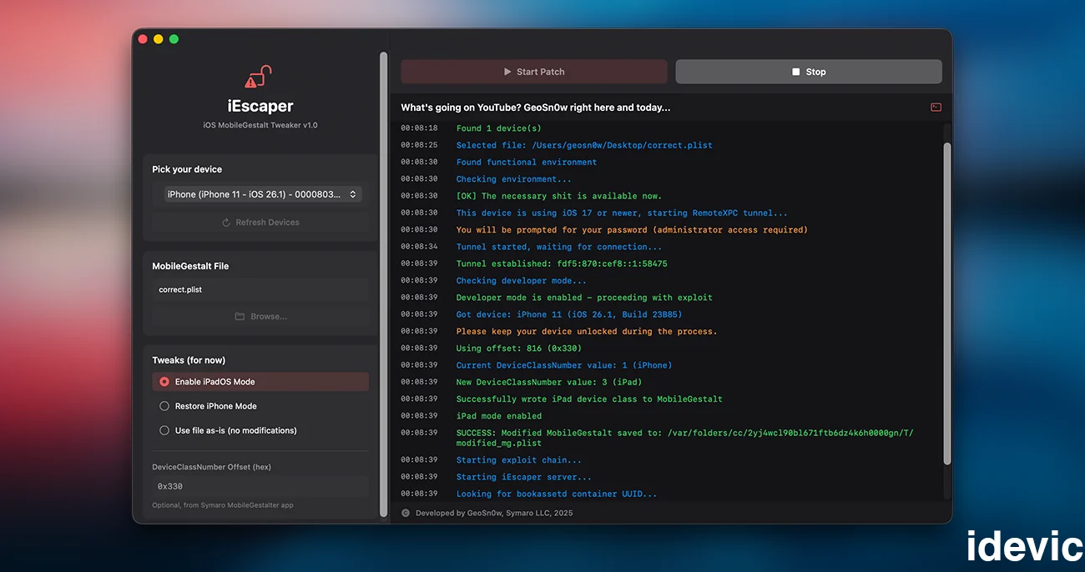1085x572 pixels.
Task: Click the correct.plist file path field
Action: pos(260,289)
